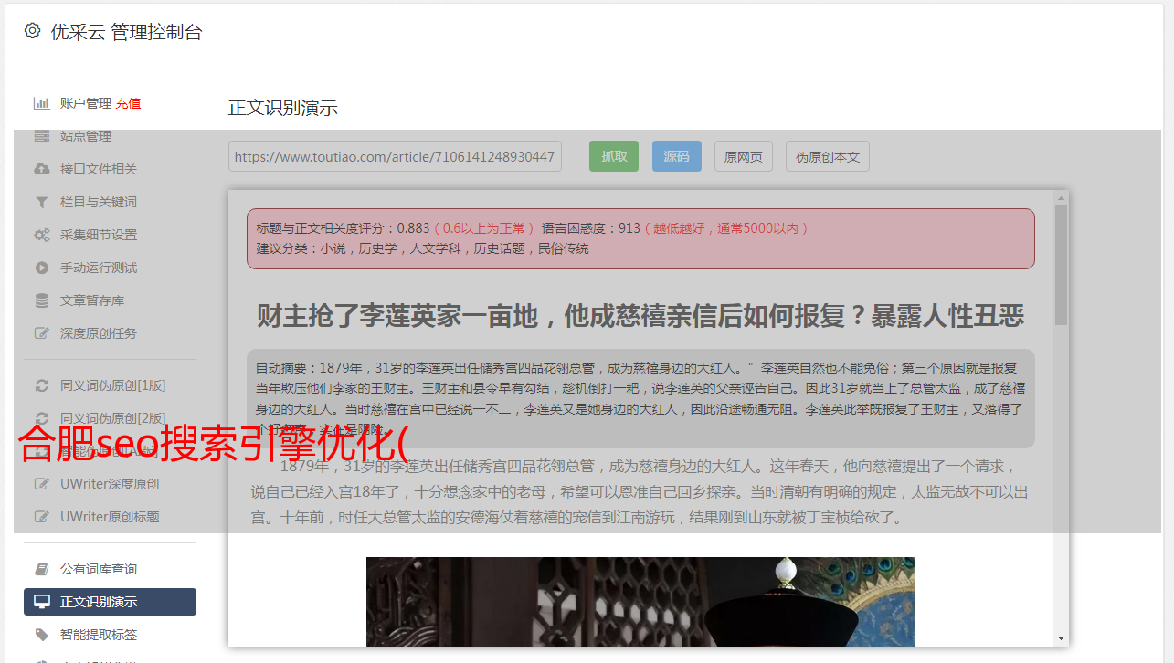Click the article title 财主抢了李莲英家一亩地
1174x663 pixels.
coord(640,316)
